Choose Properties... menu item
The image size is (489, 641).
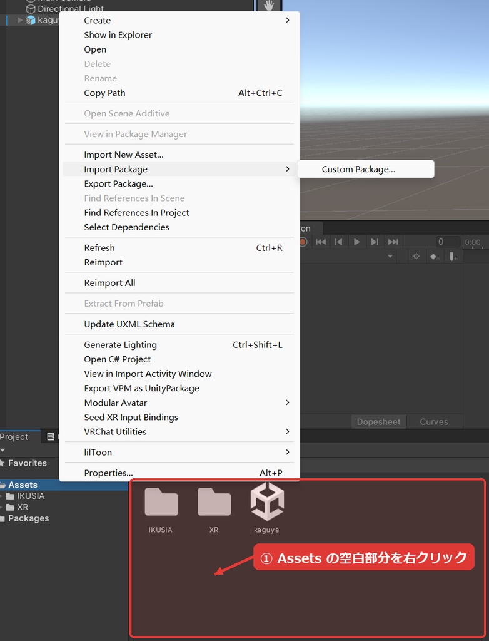(x=179, y=473)
